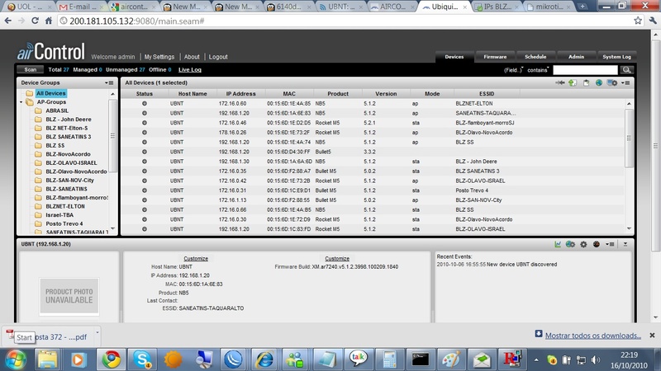This screenshot has height=371, width=661.
Task: Click the Scan button
Action: click(x=31, y=70)
